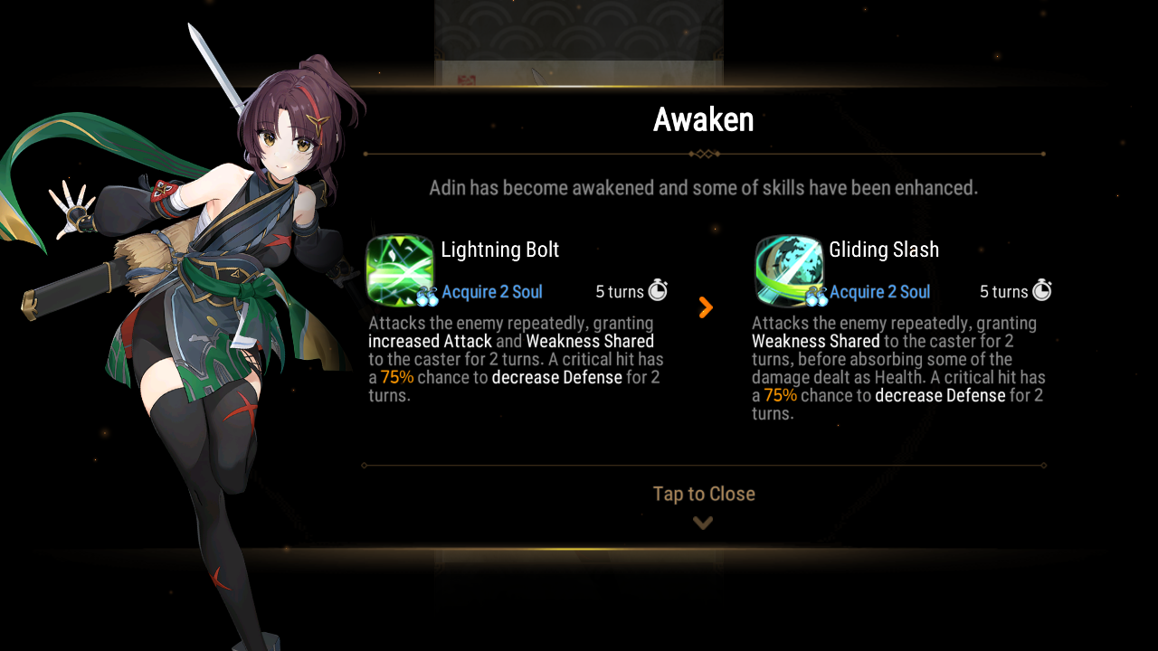Click the down chevron below Tap to Close
Screen dimensions: 1158x651
point(703,523)
